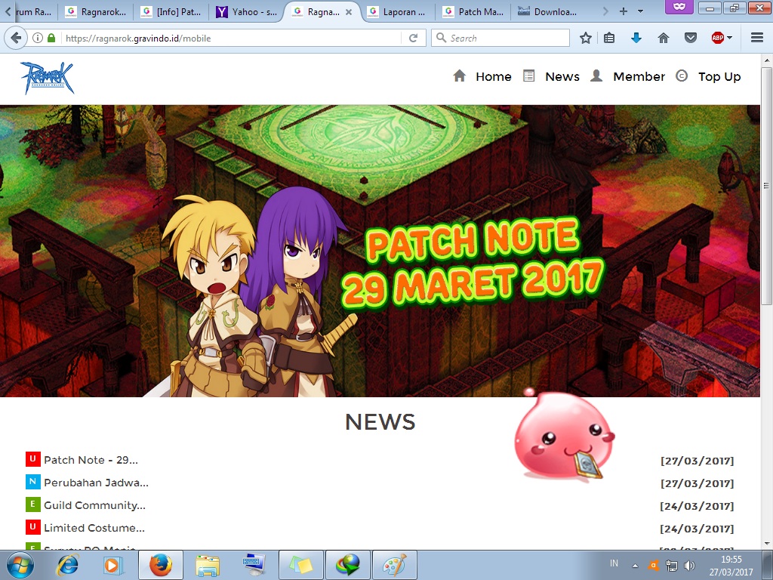Switch to the Laporan tab
Image resolution: width=773 pixels, height=580 pixels.
397,12
